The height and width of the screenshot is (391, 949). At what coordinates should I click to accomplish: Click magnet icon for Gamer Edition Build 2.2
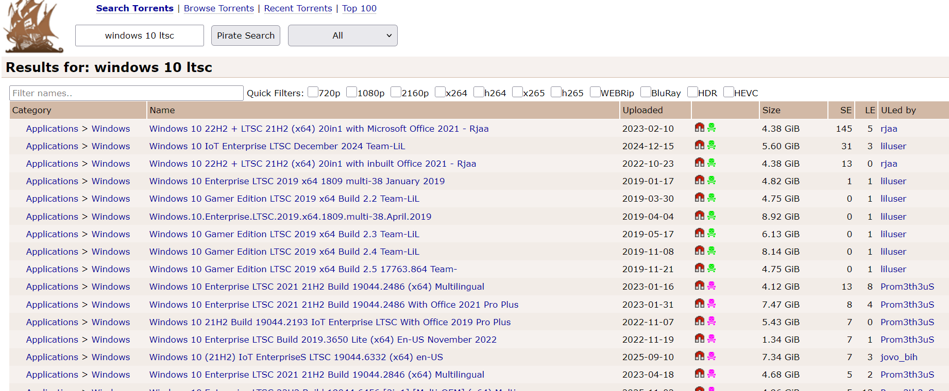pos(699,198)
